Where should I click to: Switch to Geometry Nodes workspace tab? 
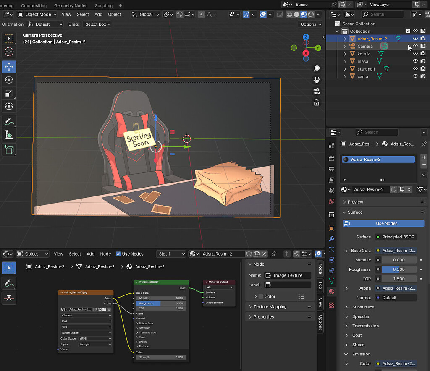click(x=71, y=5)
